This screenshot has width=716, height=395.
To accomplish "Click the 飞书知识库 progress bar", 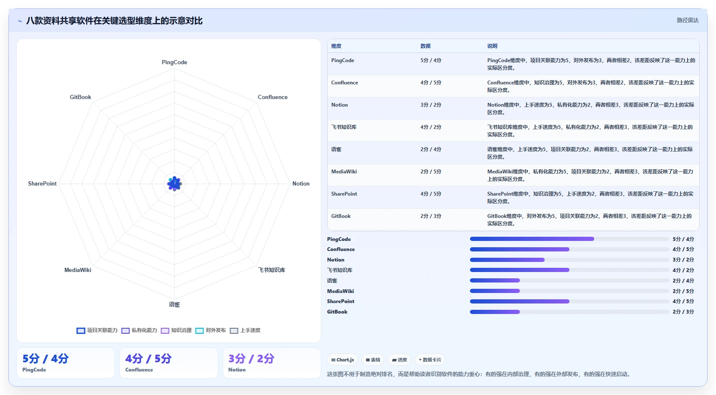I will coord(569,270).
